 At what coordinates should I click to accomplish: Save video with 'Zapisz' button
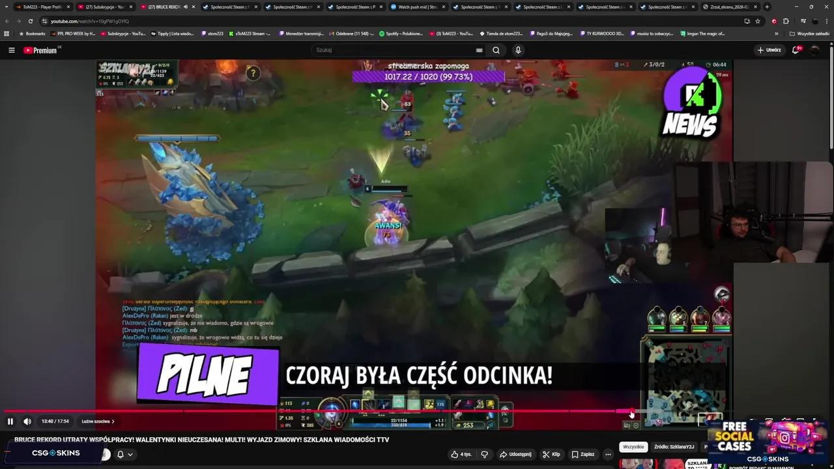click(583, 454)
